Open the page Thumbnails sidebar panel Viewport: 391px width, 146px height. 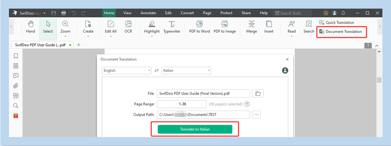click(16, 66)
